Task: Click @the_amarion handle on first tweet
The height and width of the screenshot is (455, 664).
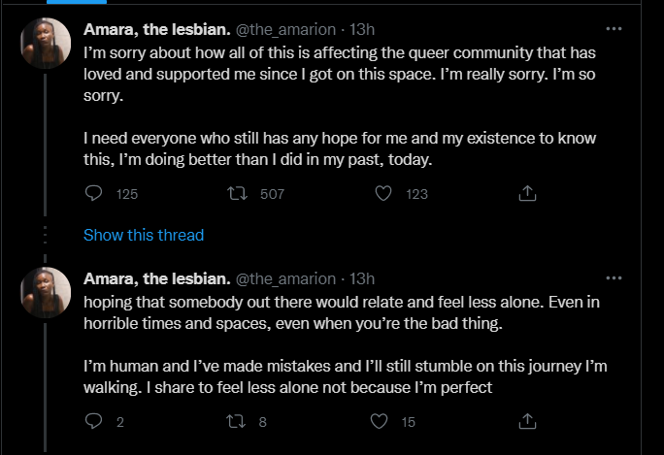Action: (285, 30)
